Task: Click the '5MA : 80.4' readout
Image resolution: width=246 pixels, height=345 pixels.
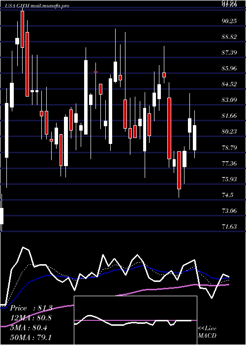Action: pyautogui.click(x=29, y=328)
